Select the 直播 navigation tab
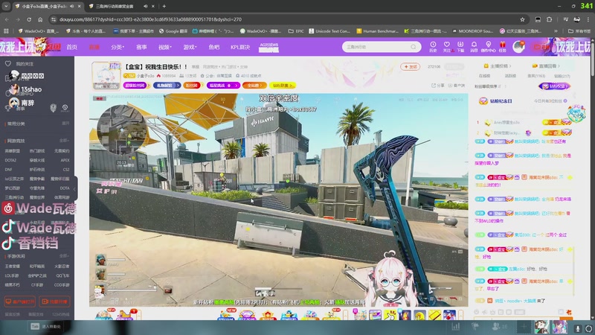The height and width of the screenshot is (335, 595). click(x=94, y=47)
